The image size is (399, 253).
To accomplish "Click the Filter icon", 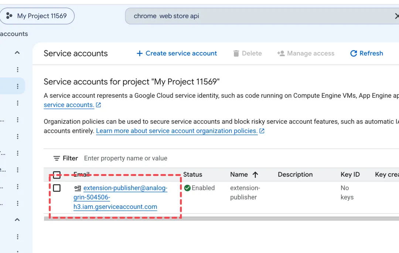I will 57,158.
